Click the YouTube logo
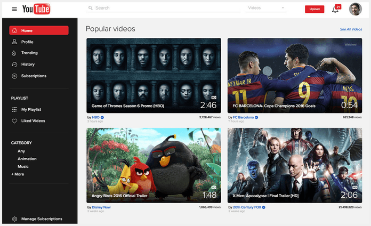The height and width of the screenshot is (226, 371). (x=36, y=9)
